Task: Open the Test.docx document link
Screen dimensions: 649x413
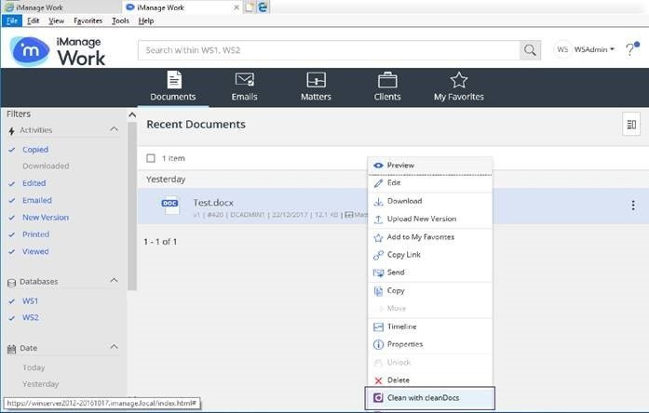Action: [213, 203]
